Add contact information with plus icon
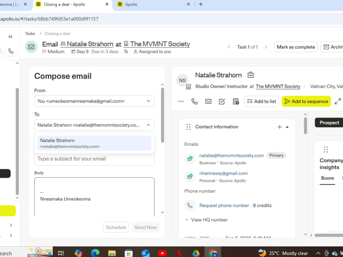 [x=279, y=127]
